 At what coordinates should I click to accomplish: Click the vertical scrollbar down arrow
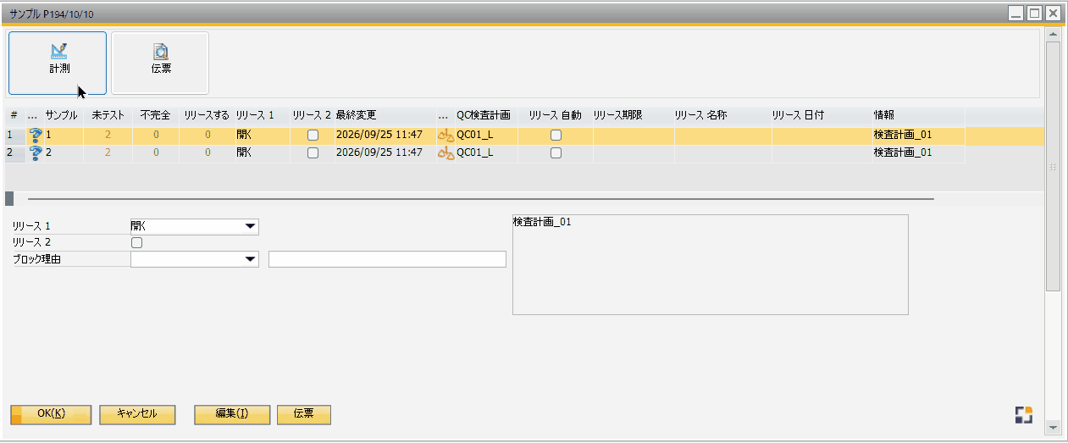(x=1054, y=428)
